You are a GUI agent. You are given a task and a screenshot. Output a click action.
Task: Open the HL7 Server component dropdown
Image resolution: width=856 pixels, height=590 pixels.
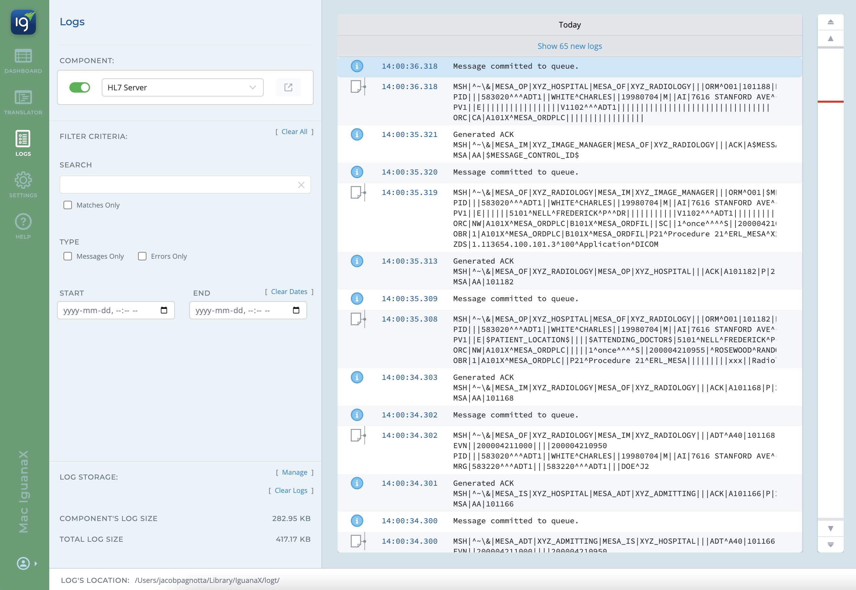[x=182, y=87]
